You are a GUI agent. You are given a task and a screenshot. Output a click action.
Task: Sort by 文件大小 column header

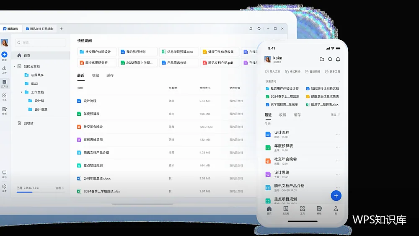coord(205,88)
